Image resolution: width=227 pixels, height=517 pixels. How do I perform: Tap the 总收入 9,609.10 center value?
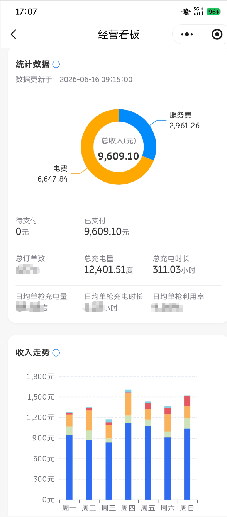pos(118,156)
